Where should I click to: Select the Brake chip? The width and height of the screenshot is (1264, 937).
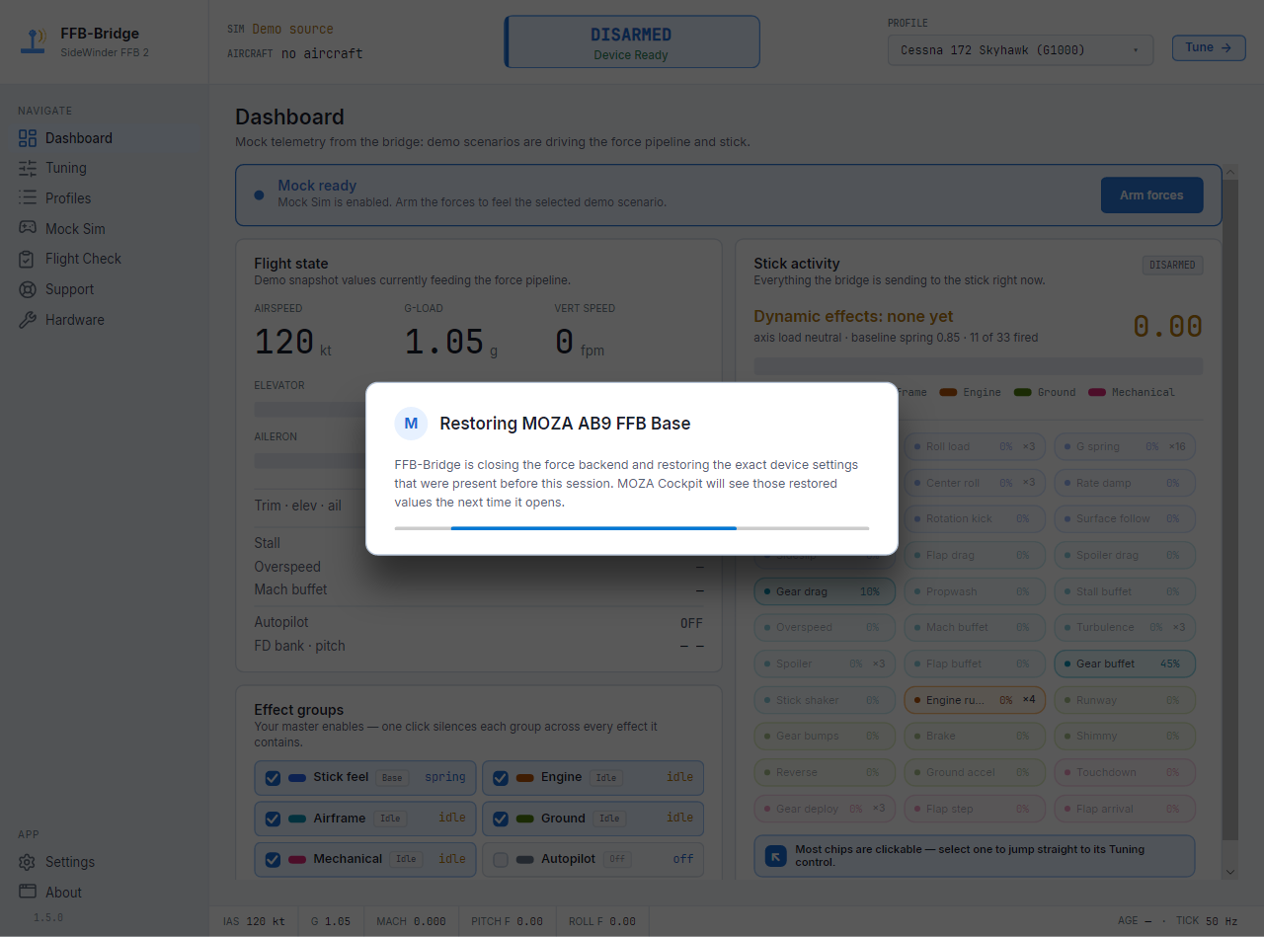point(975,736)
